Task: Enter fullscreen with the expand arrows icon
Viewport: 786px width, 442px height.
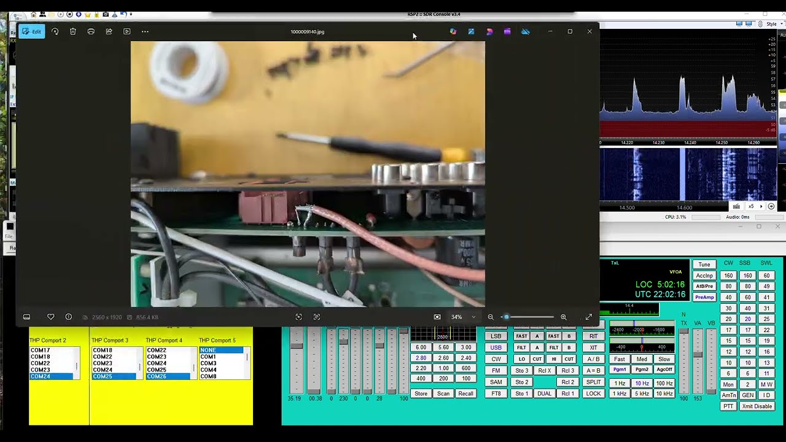Action: click(588, 317)
